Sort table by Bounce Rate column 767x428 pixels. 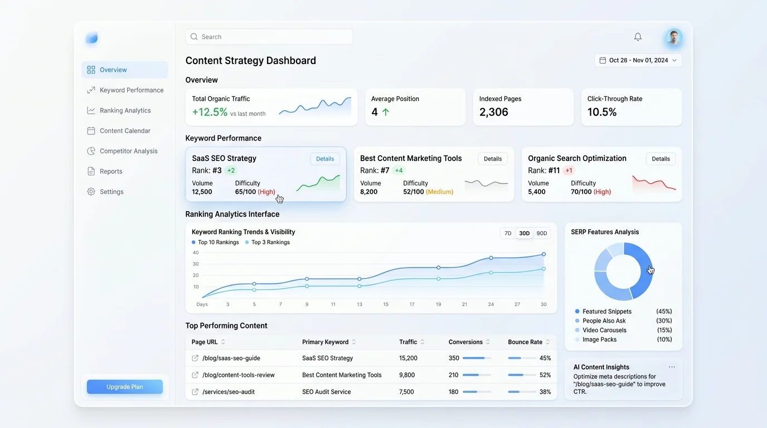[547, 342]
